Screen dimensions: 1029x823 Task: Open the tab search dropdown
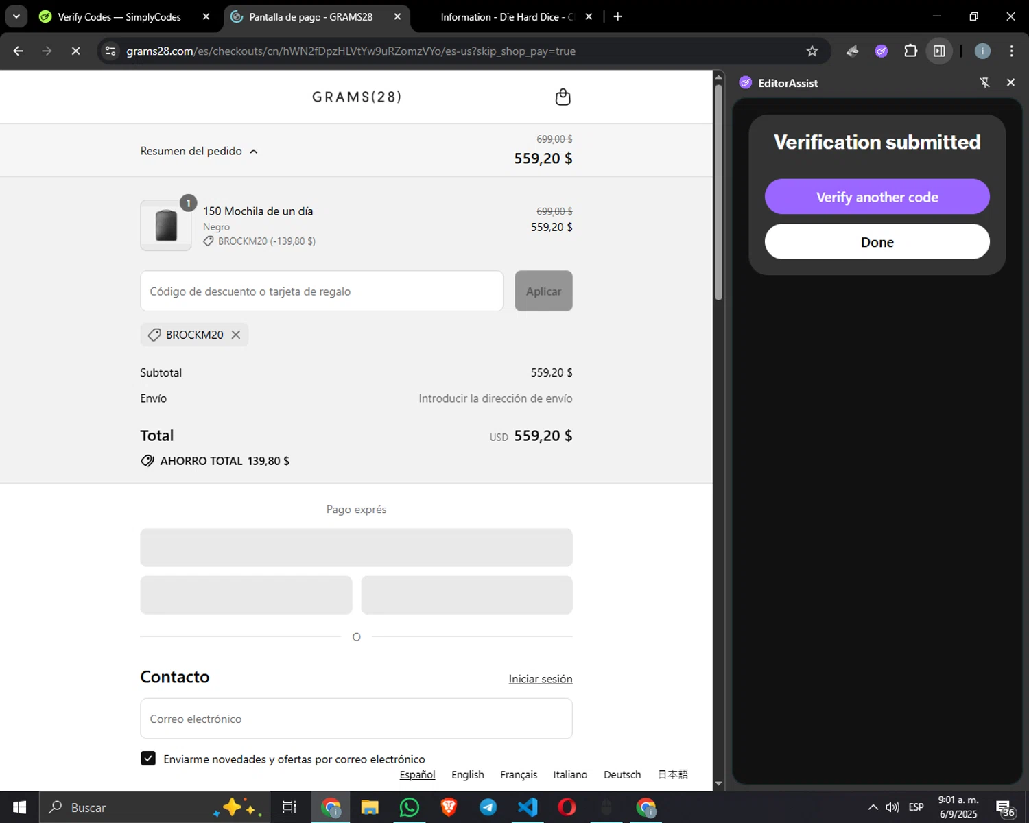click(16, 17)
